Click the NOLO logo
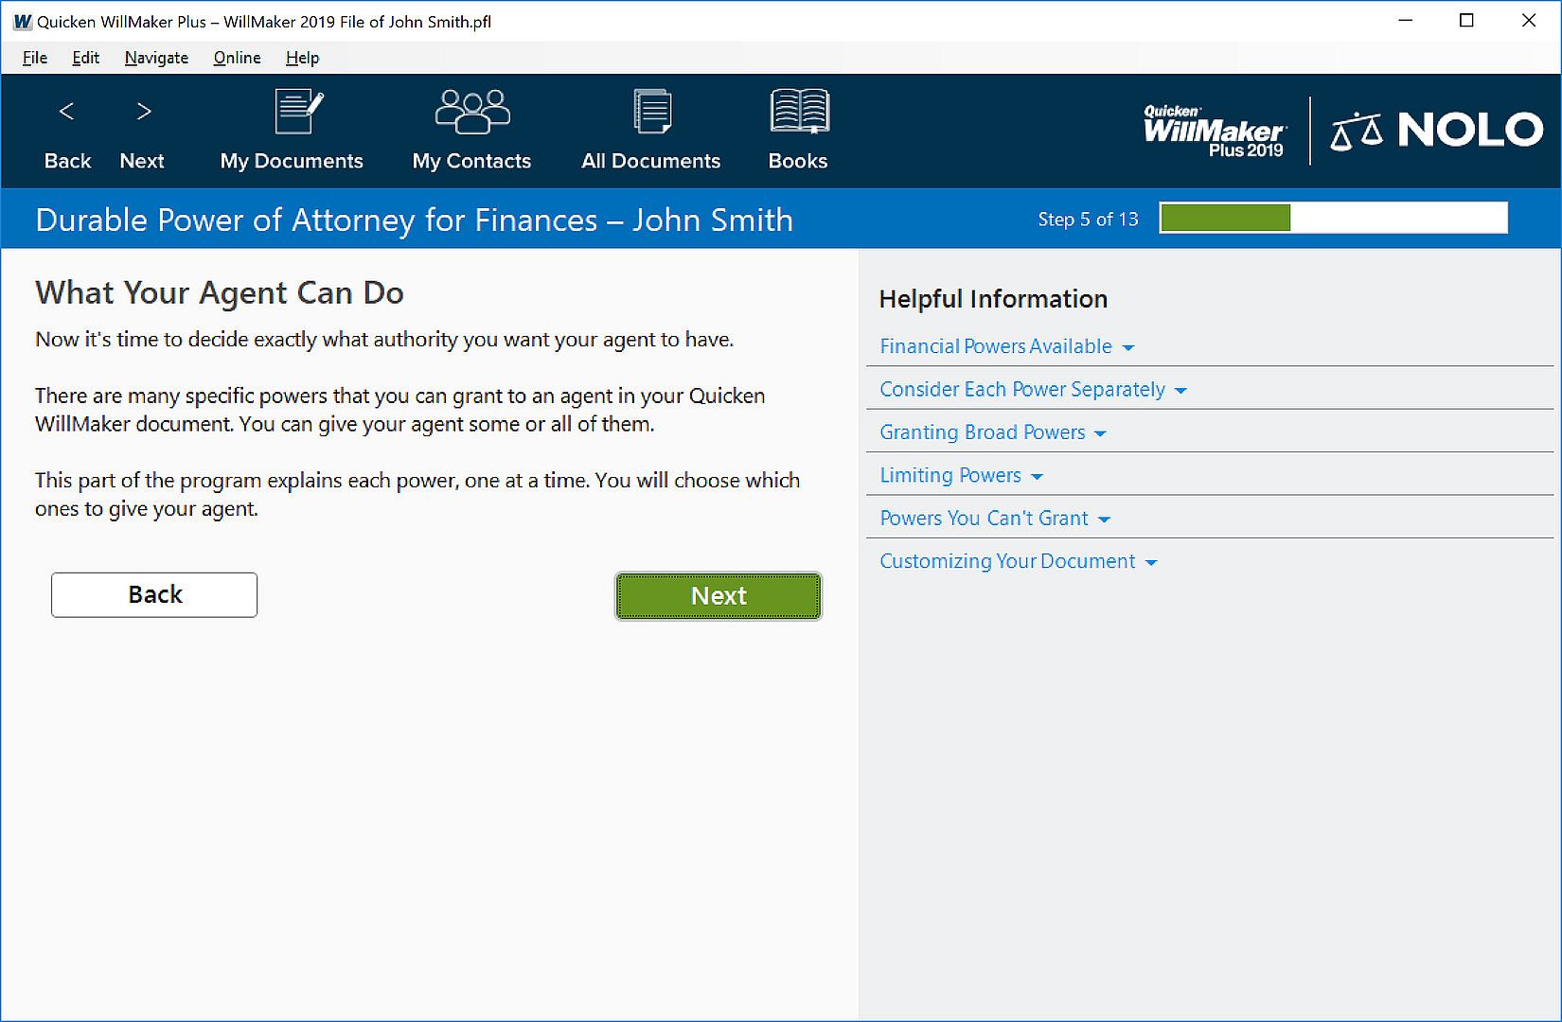1562x1022 pixels. pos(1437,131)
